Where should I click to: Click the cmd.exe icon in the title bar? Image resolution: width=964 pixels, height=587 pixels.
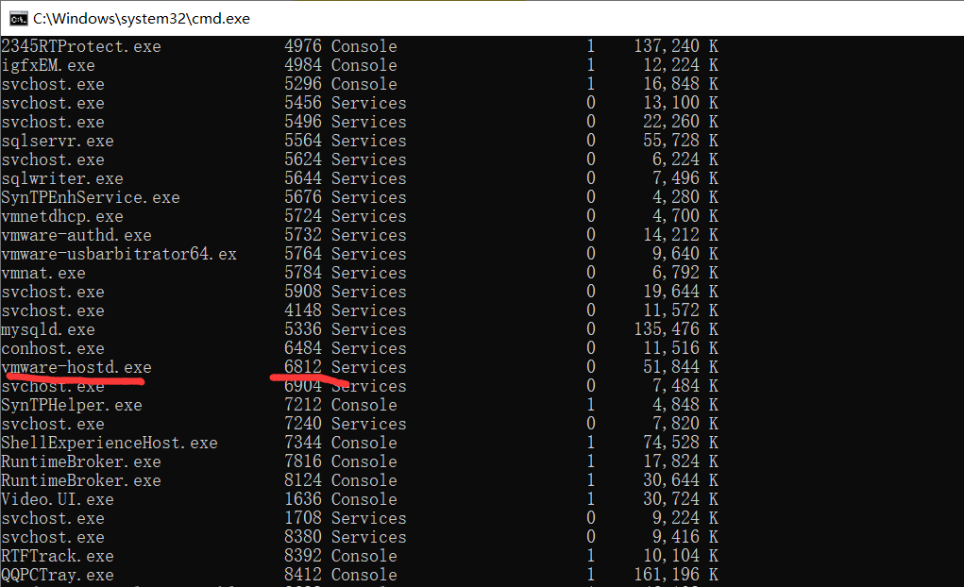point(19,19)
